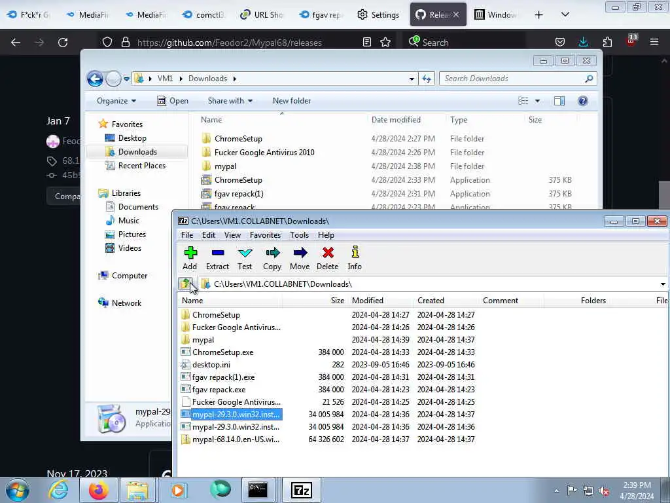Open new Firefox tab with plus
The height and width of the screenshot is (503, 670).
coord(539,14)
